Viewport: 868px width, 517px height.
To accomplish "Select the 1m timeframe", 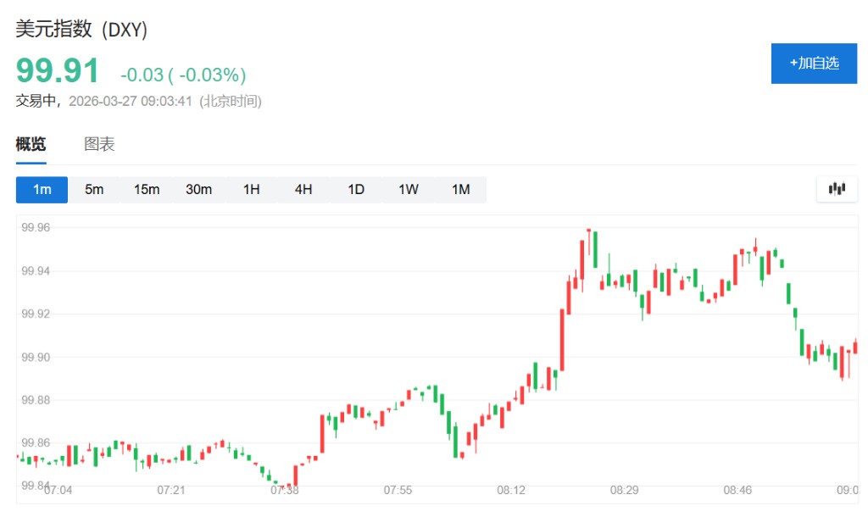I will [x=42, y=189].
